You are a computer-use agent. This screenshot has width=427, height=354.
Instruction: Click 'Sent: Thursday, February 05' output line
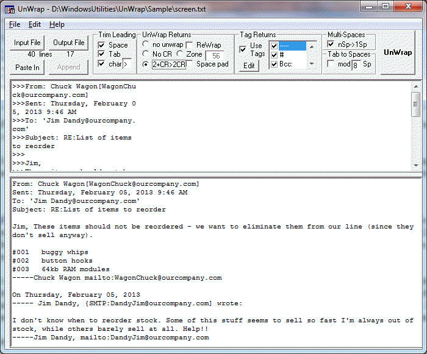(x=99, y=193)
